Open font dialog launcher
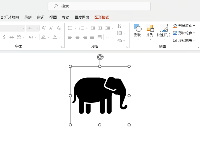200x147 pixels. pyautogui.click(x=62, y=47)
